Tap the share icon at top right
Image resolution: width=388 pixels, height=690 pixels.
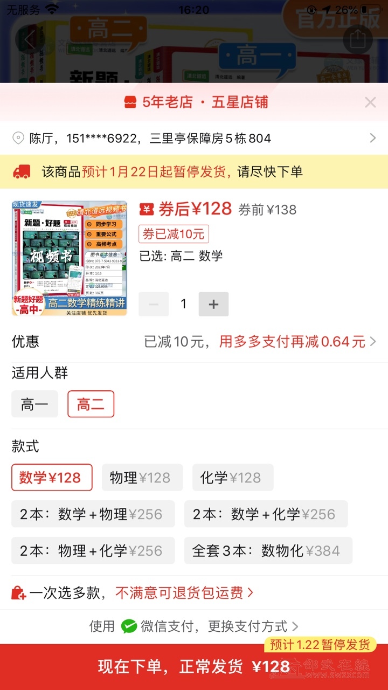[x=358, y=39]
